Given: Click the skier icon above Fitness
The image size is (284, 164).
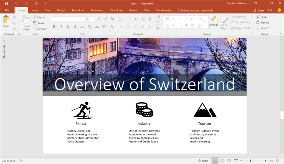Looking at the screenshot, I should (x=82, y=110).
